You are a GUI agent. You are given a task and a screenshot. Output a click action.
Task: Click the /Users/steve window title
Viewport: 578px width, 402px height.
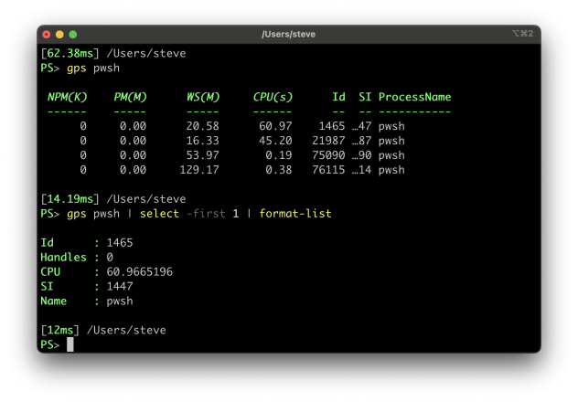pos(288,34)
